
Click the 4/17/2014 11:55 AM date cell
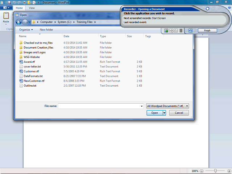[x=75, y=62]
